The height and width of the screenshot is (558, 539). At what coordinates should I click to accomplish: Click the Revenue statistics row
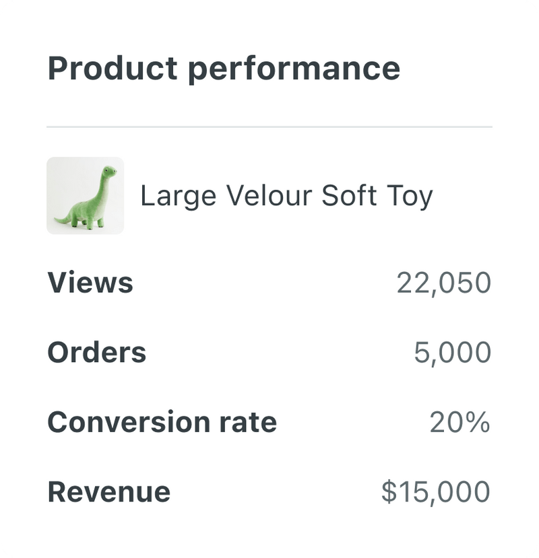tap(269, 491)
